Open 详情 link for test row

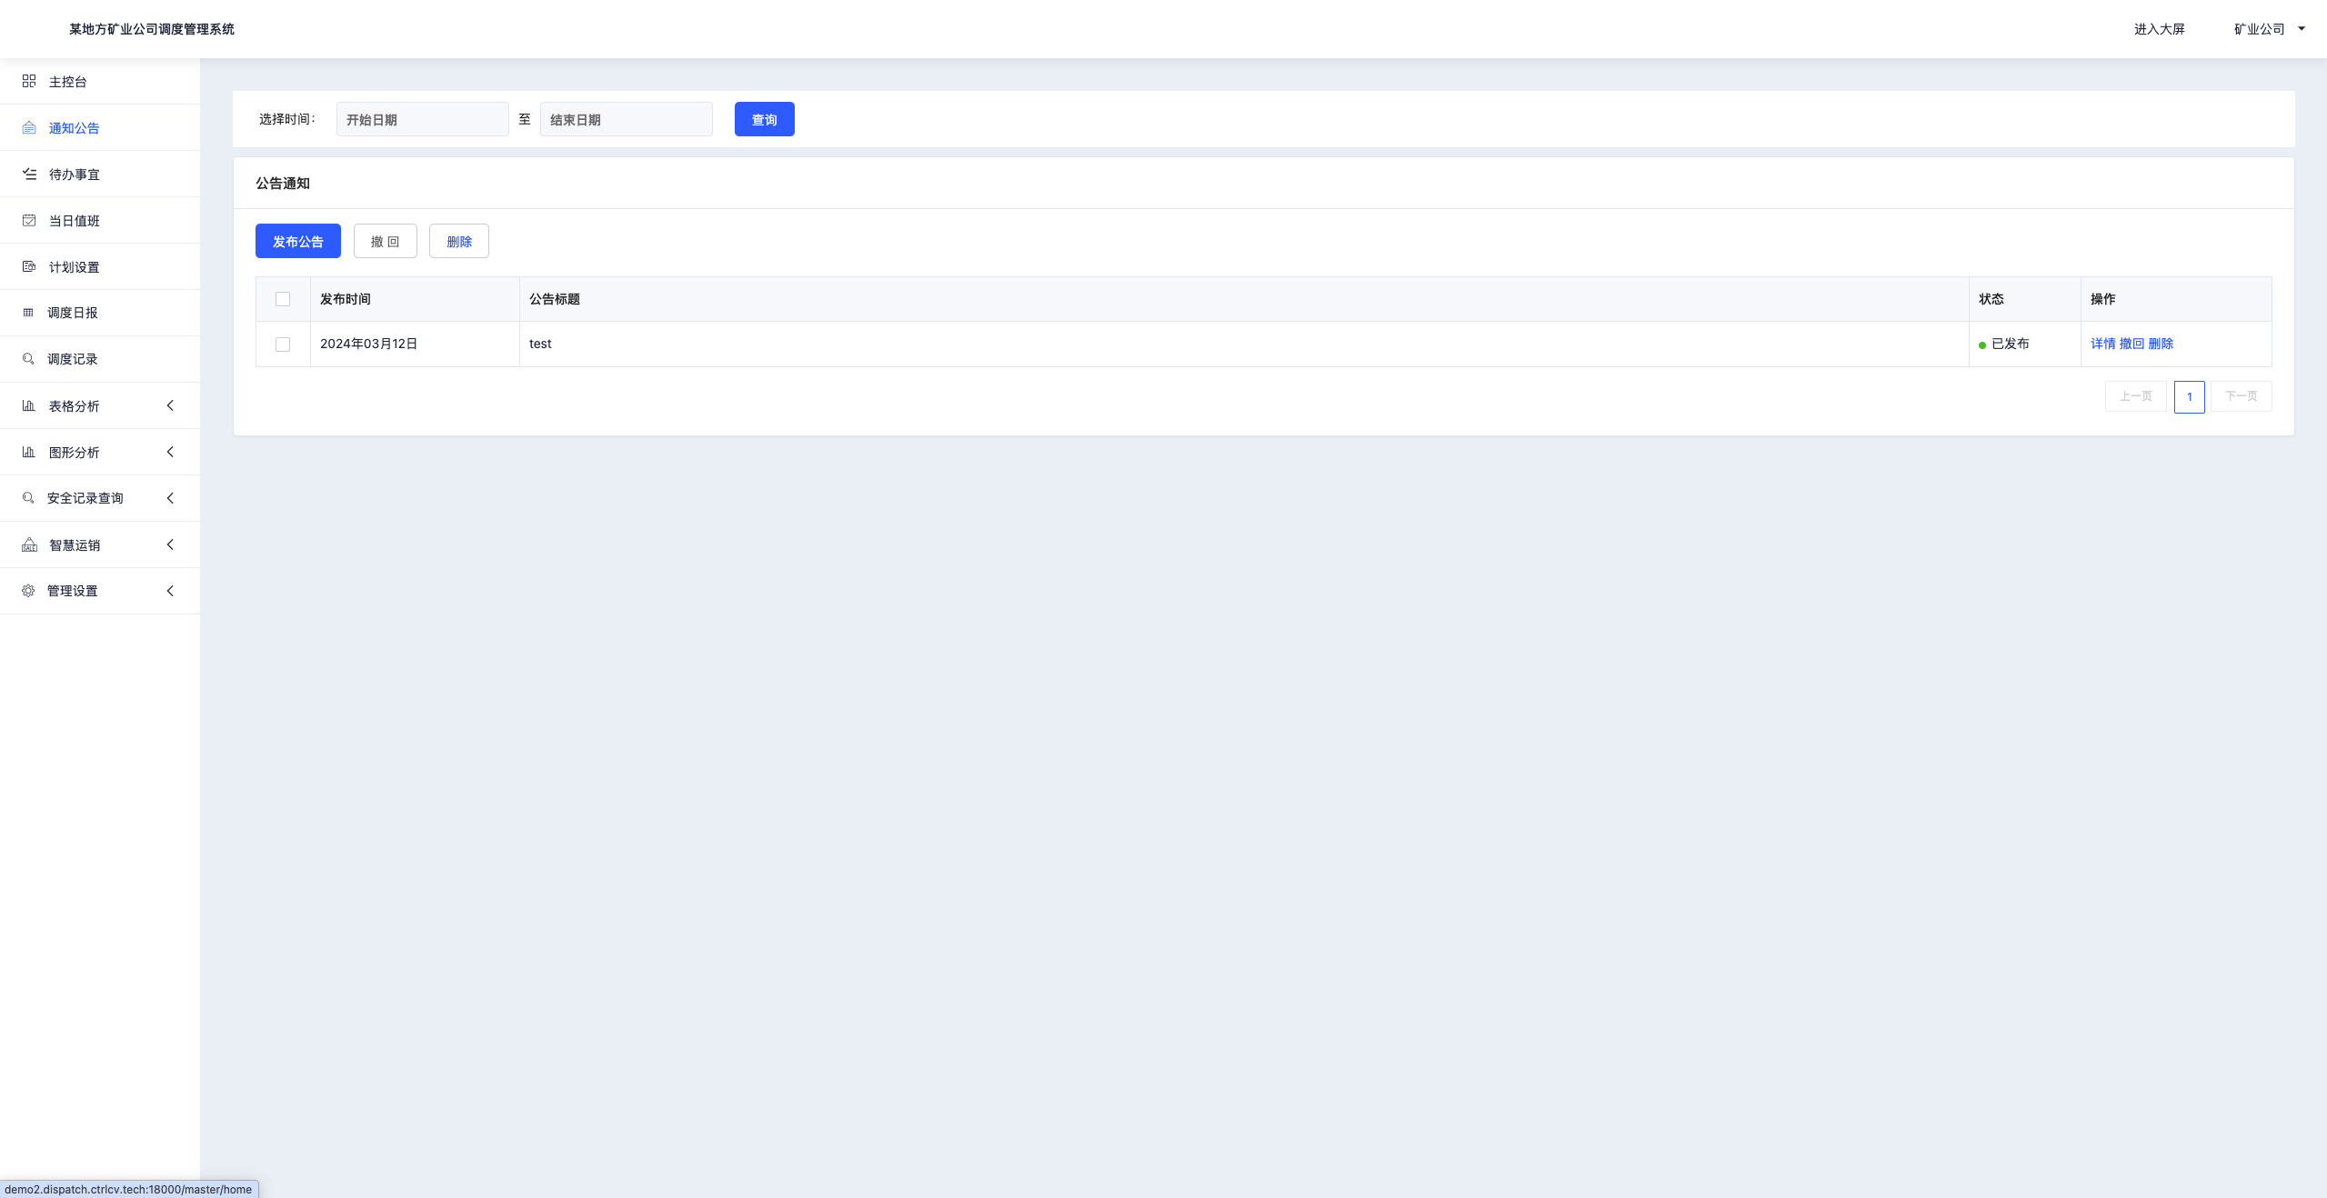(x=2103, y=344)
